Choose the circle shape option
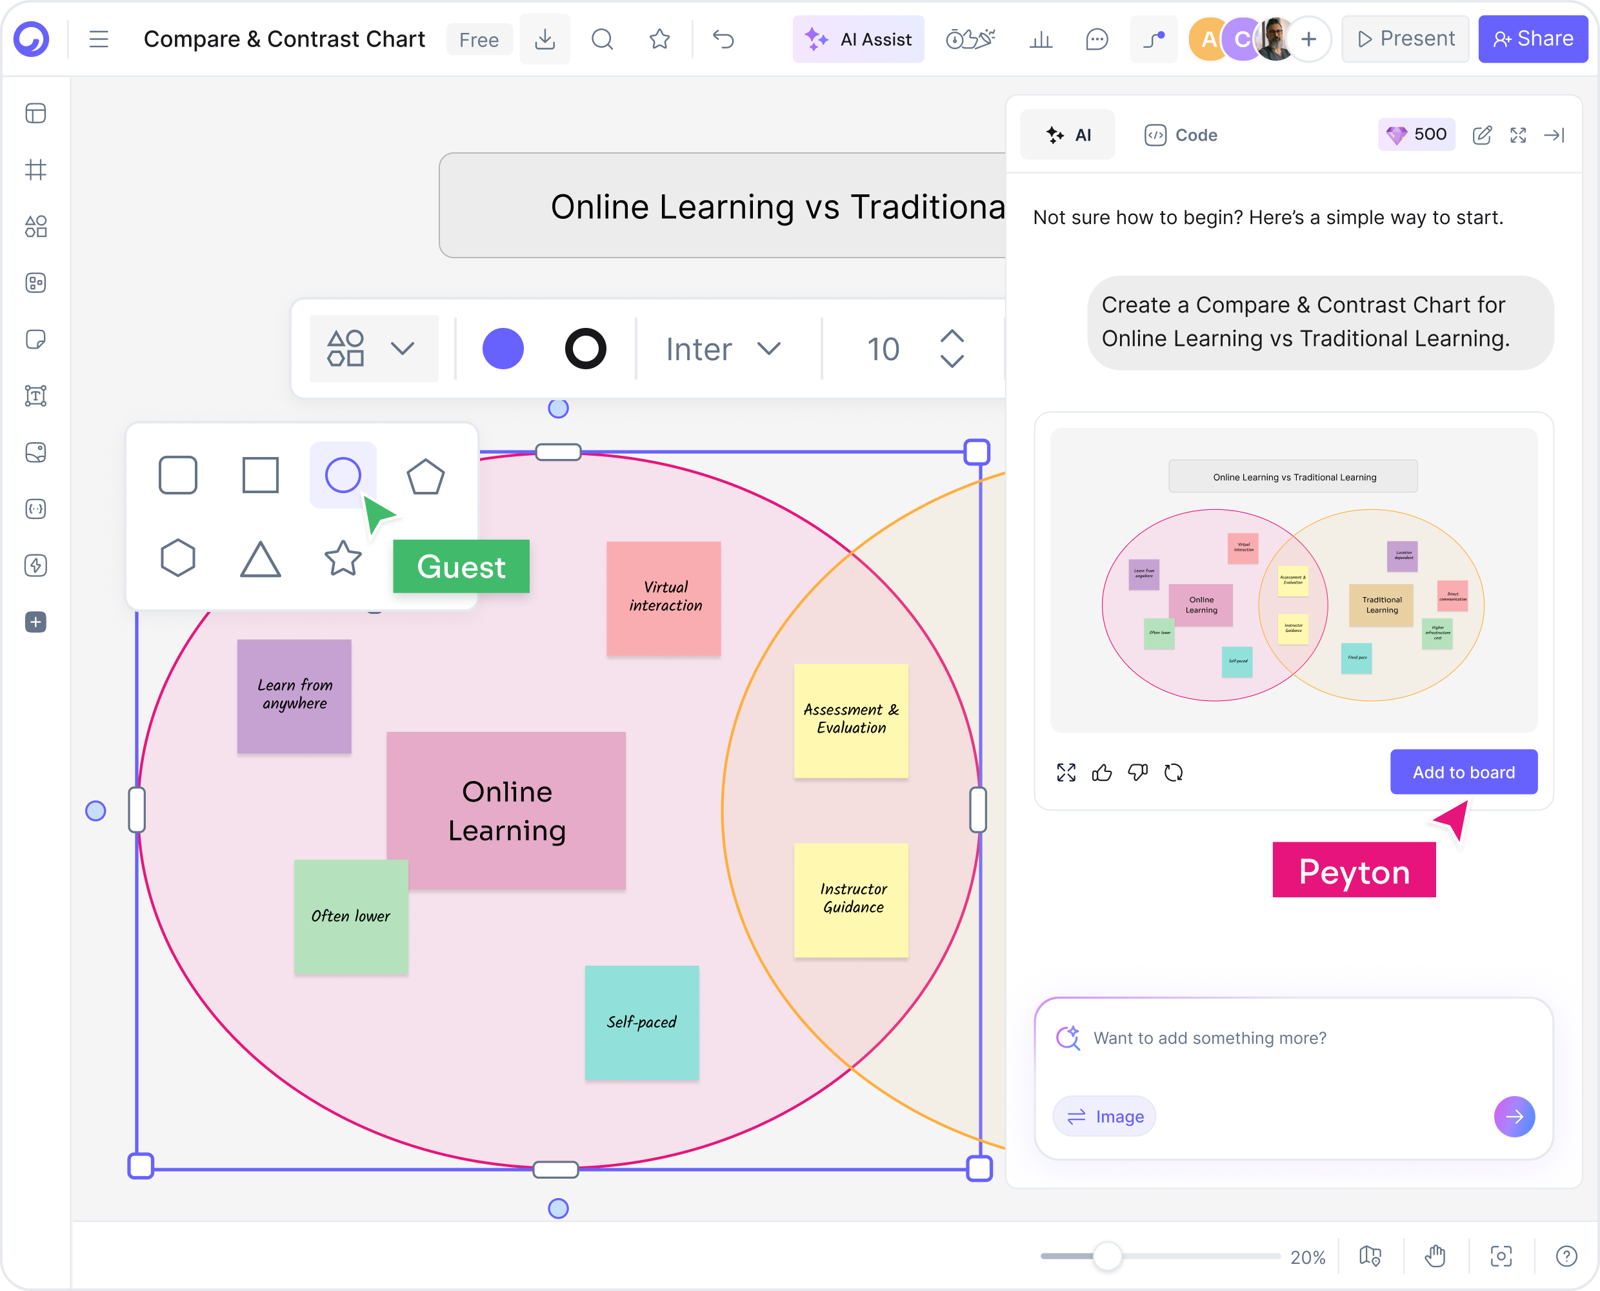Image resolution: width=1600 pixels, height=1291 pixels. pyautogui.click(x=343, y=475)
